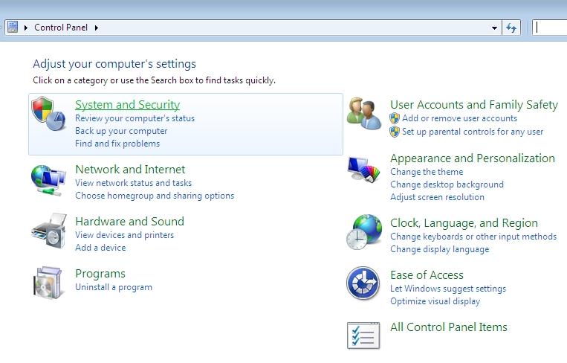567x363 pixels.
Task: Select Adjust screen resolution link
Action: point(437,197)
